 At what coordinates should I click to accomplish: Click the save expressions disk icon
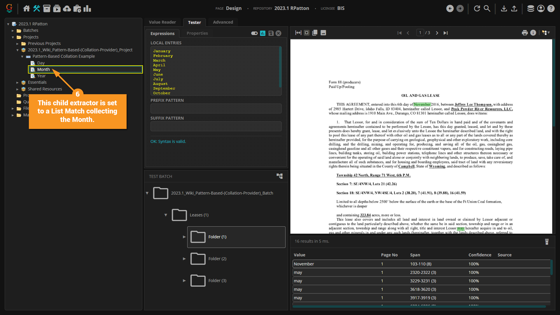pos(271,33)
